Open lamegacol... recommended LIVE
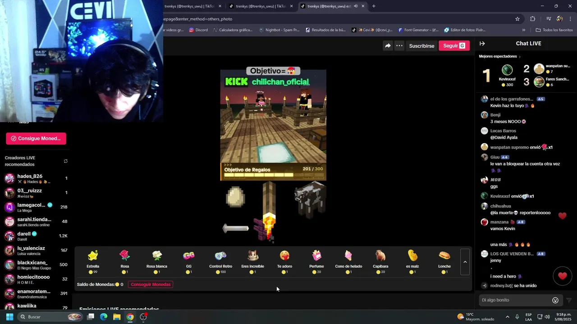Image resolution: width=577 pixels, height=324 pixels. (36, 207)
